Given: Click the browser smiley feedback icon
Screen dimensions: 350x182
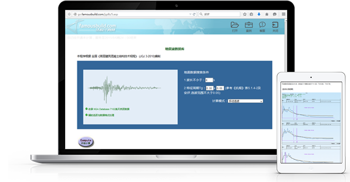Looking at the screenshot, I should pyautogui.click(x=275, y=14).
